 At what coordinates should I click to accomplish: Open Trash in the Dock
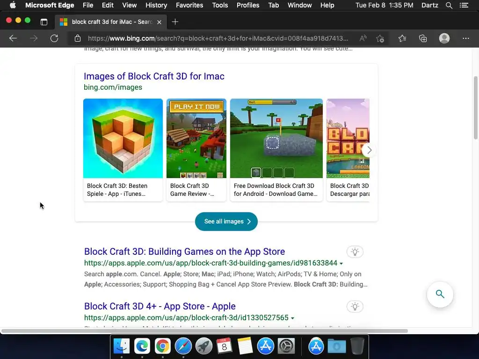[x=357, y=346]
